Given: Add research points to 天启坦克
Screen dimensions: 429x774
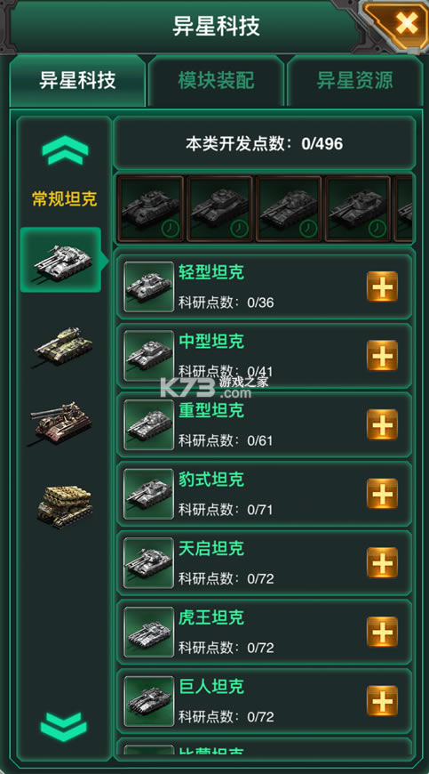Looking at the screenshot, I should (x=382, y=563).
